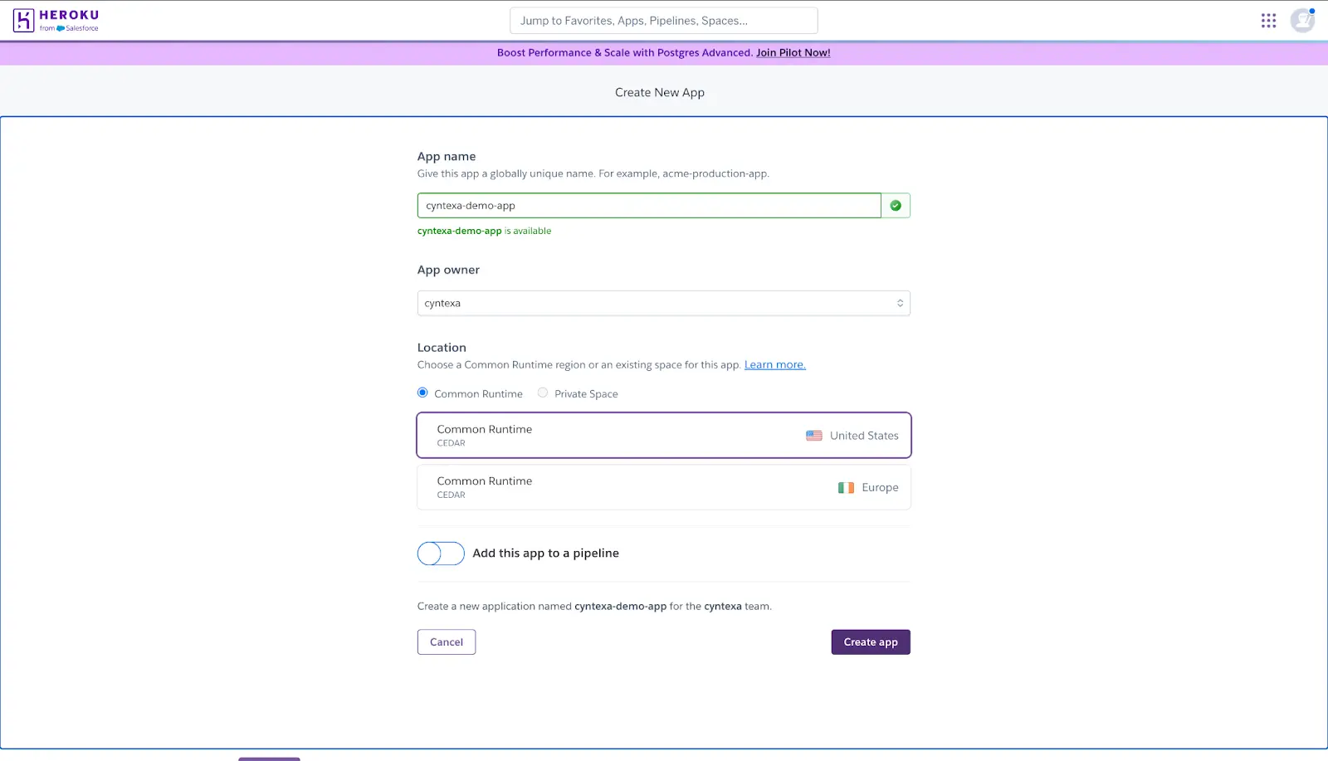The image size is (1328, 761).
Task: Click the United States flag icon
Action: coord(813,436)
